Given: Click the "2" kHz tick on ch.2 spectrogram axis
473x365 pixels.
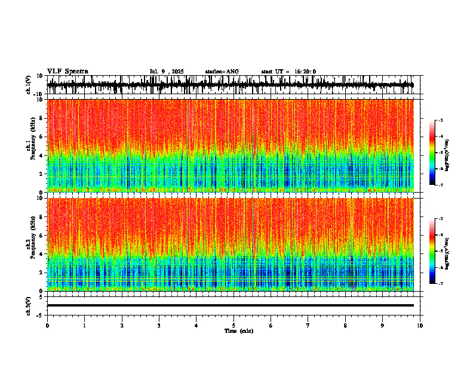Looking at the screenshot, I should pyautogui.click(x=42, y=273).
